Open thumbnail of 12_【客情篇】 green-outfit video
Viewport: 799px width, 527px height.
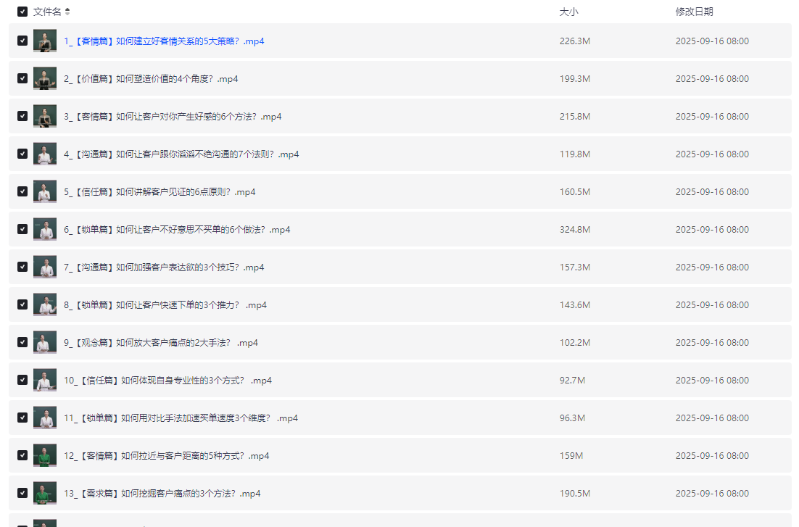tap(45, 455)
